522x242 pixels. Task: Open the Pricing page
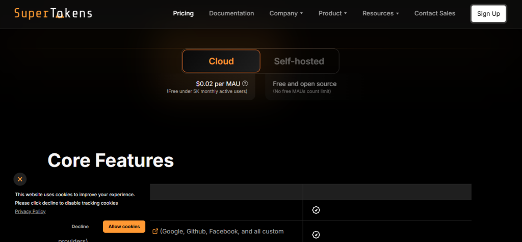pyautogui.click(x=183, y=13)
